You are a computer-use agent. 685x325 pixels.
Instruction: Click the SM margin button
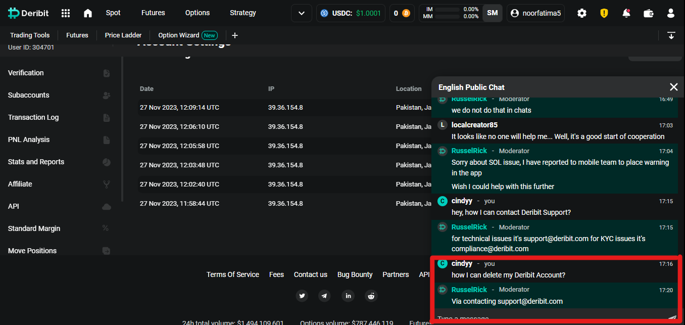(x=493, y=13)
